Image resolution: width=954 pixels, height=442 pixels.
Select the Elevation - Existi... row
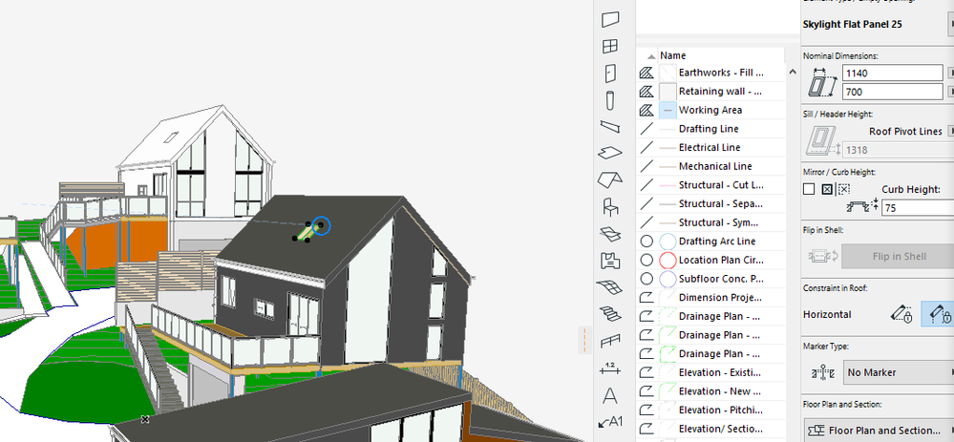coord(710,372)
